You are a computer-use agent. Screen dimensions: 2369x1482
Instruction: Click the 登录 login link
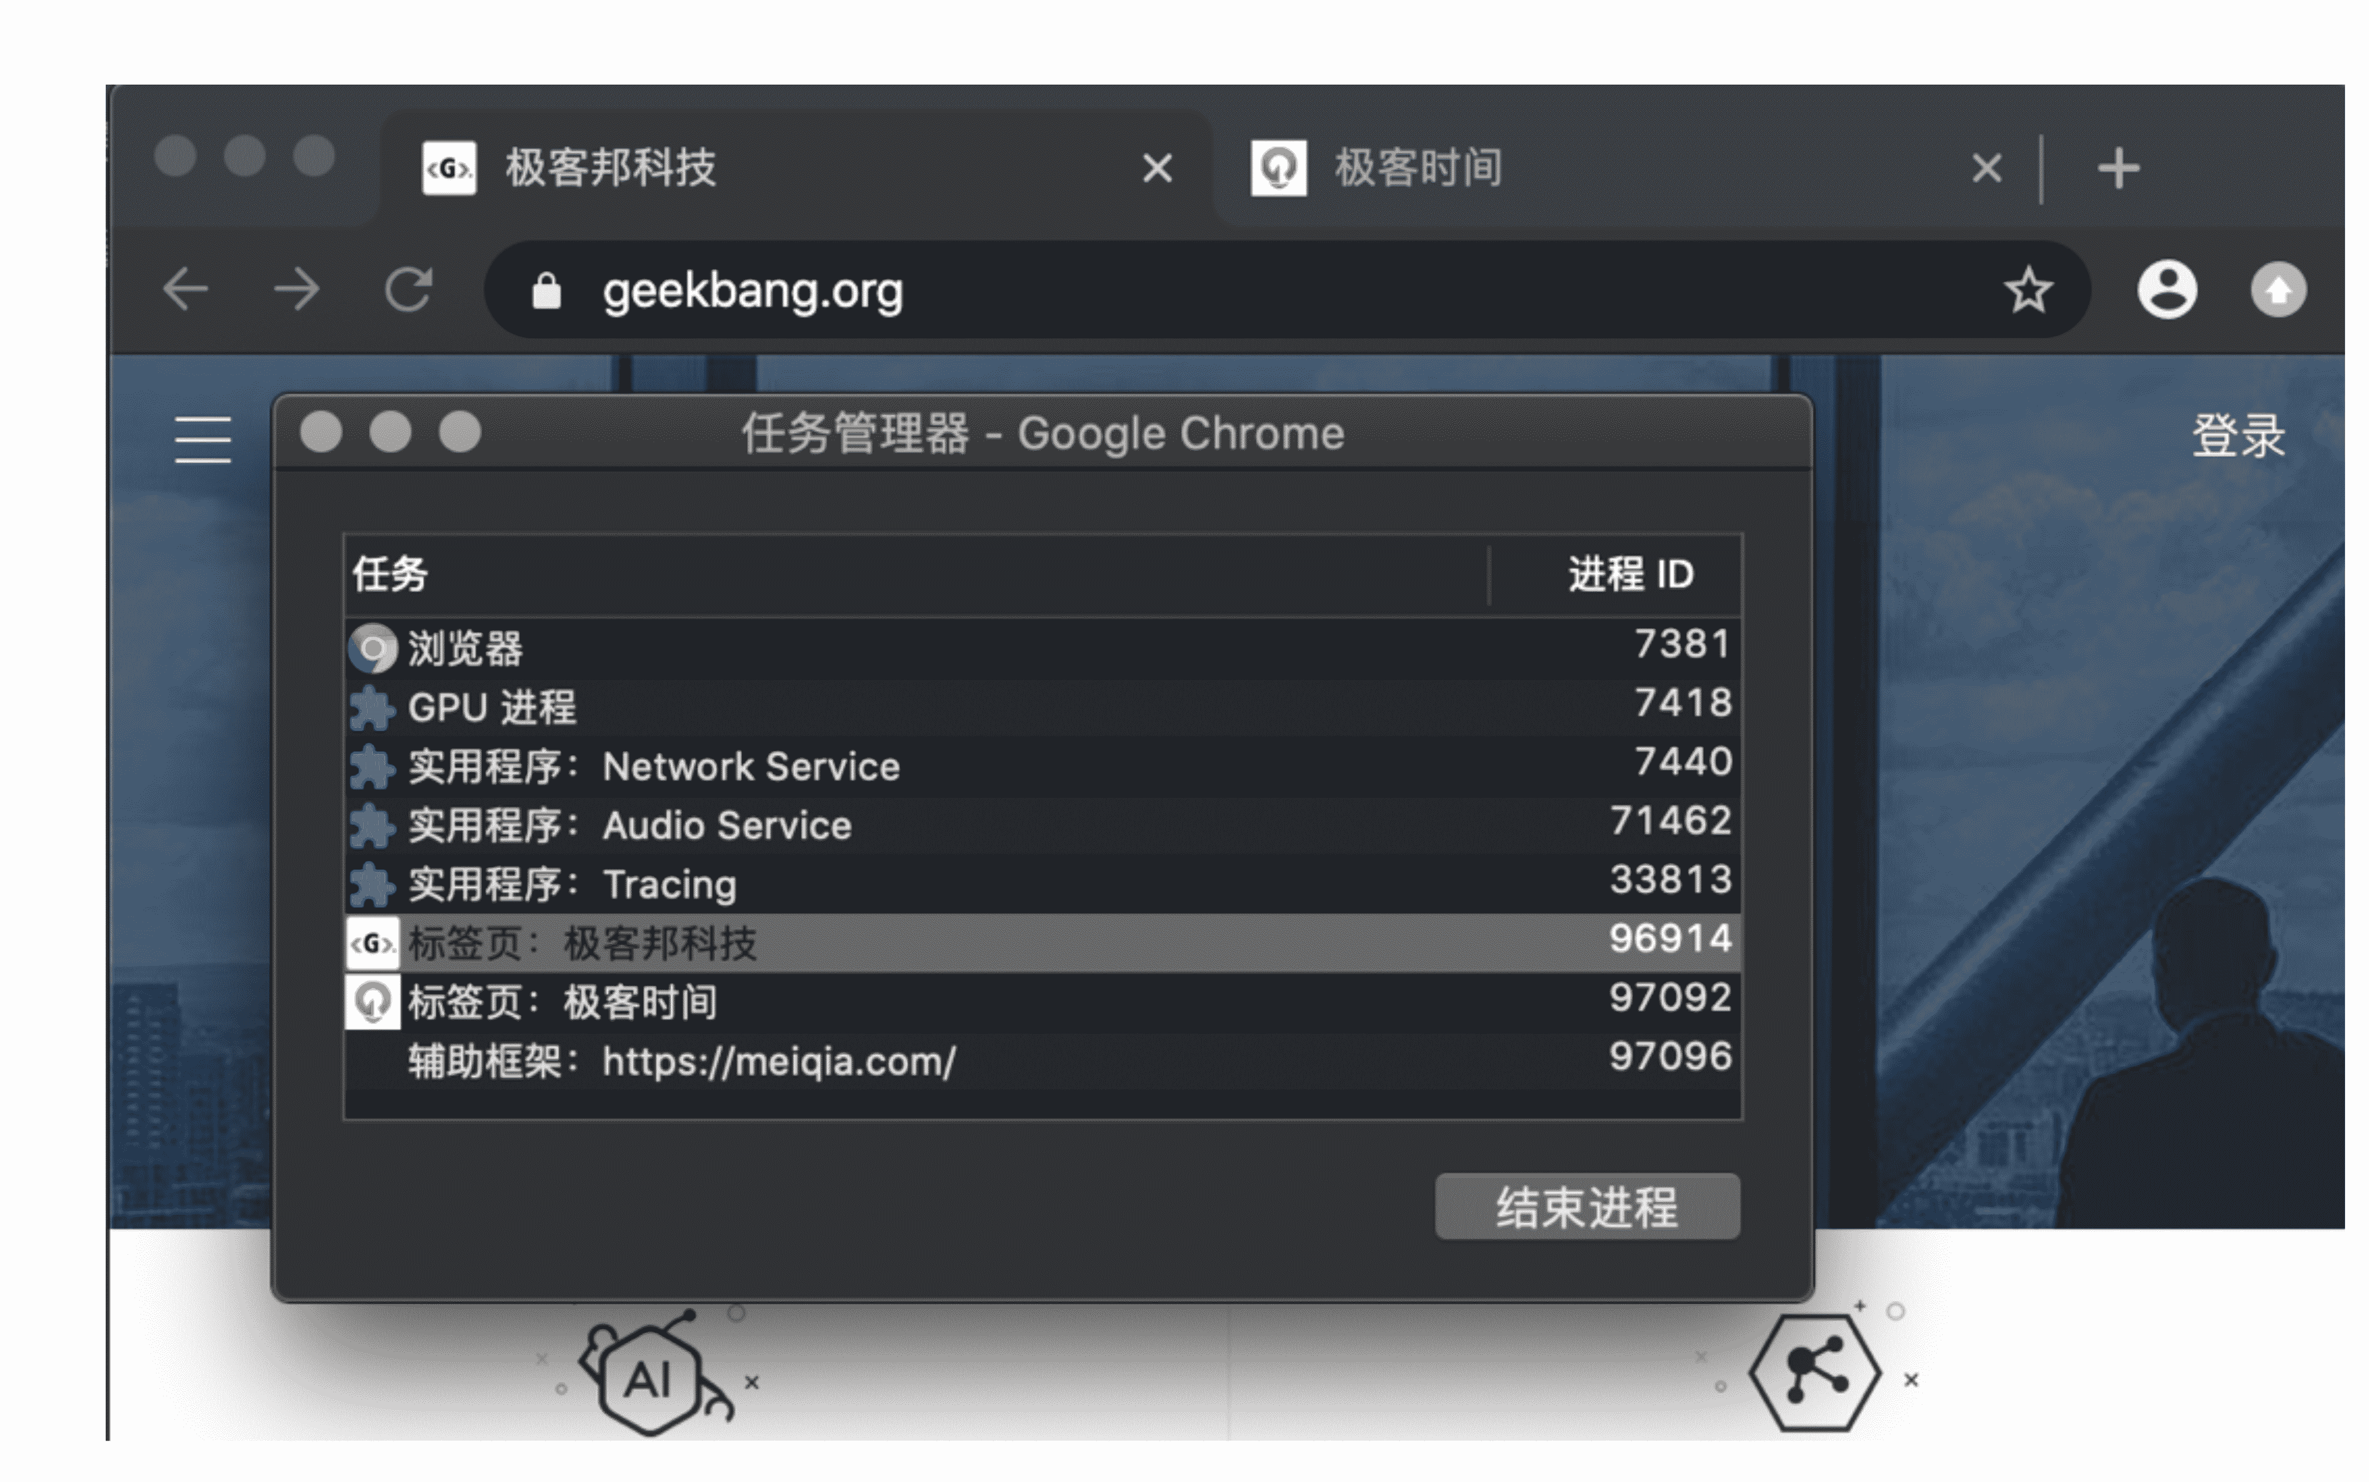pyautogui.click(x=2238, y=436)
